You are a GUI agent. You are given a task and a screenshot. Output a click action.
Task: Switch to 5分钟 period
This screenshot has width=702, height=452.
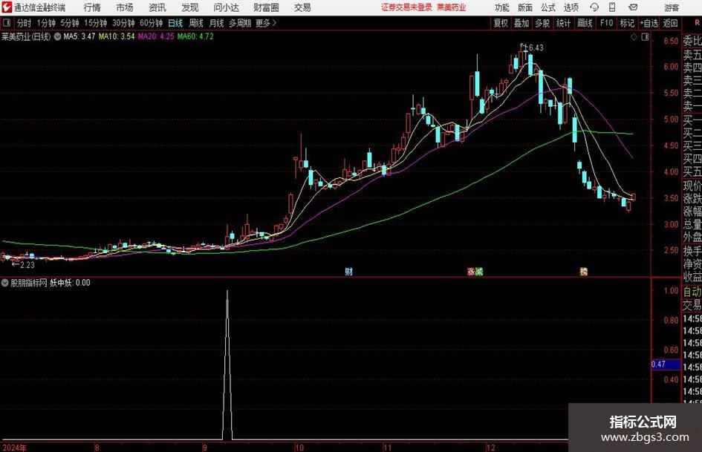(x=69, y=23)
